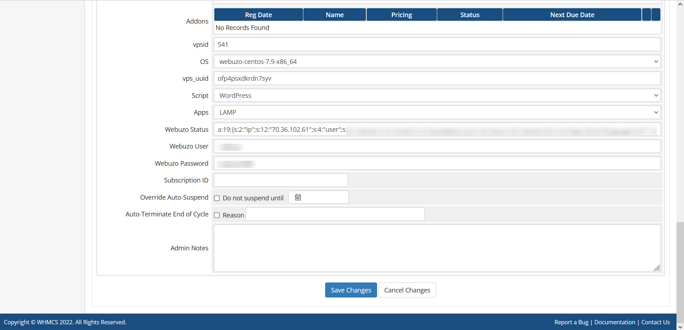Click into the Admin Notes text area

tap(437, 248)
